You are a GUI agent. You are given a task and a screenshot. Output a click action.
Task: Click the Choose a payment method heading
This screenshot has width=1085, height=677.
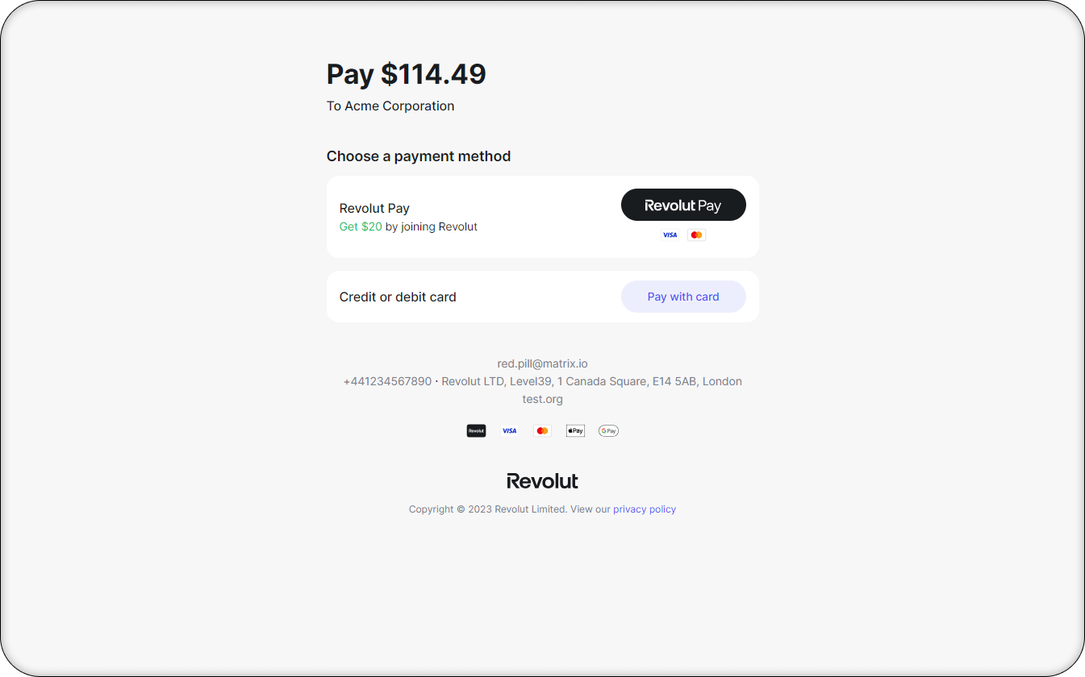(419, 156)
